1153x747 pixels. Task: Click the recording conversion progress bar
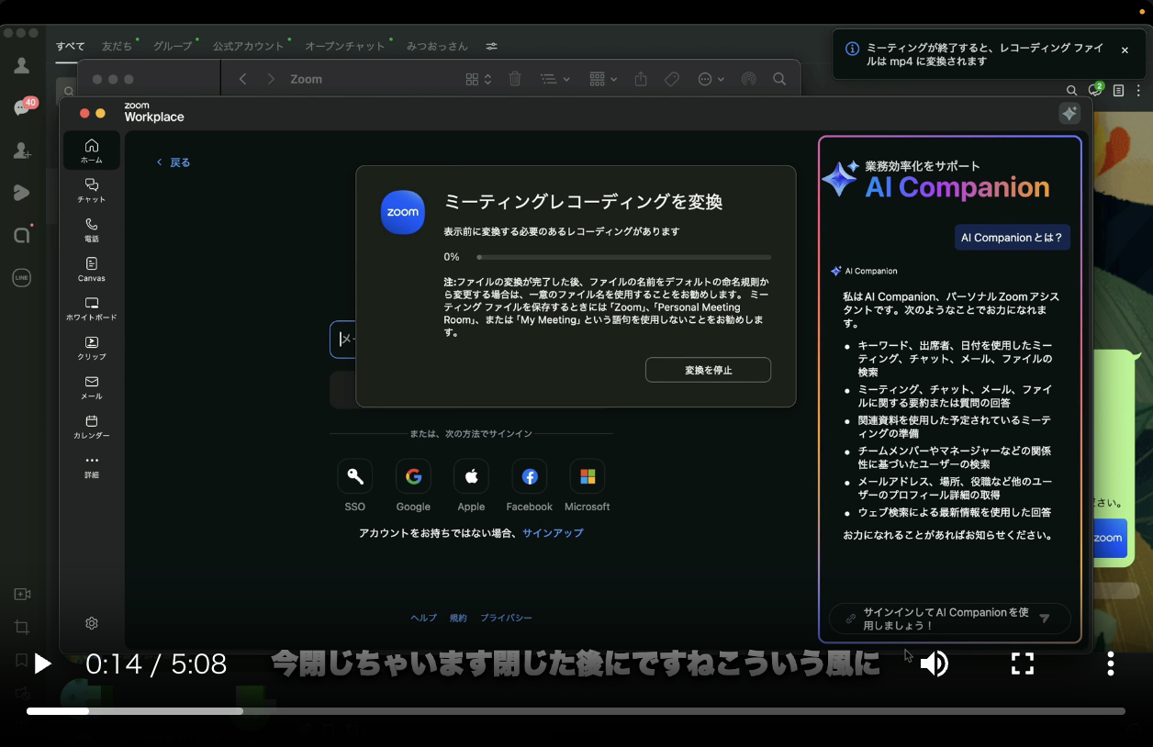pyautogui.click(x=624, y=257)
